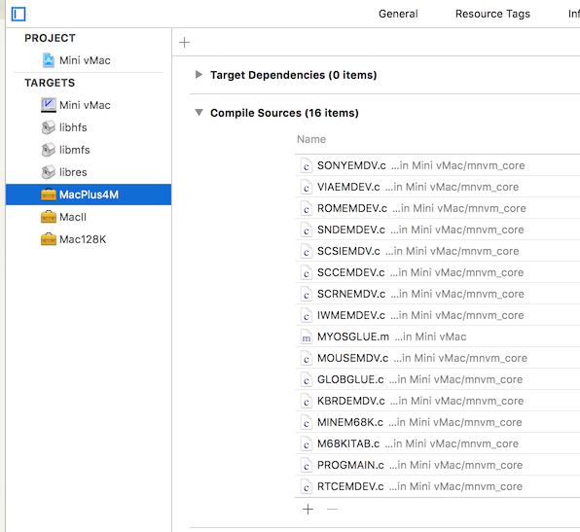580x532 pixels.
Task: Select the IWMEMDEV.c file name
Action: click(x=351, y=316)
